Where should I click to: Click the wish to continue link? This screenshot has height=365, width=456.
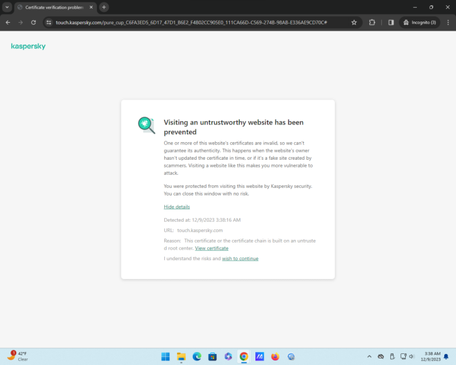coord(240,259)
